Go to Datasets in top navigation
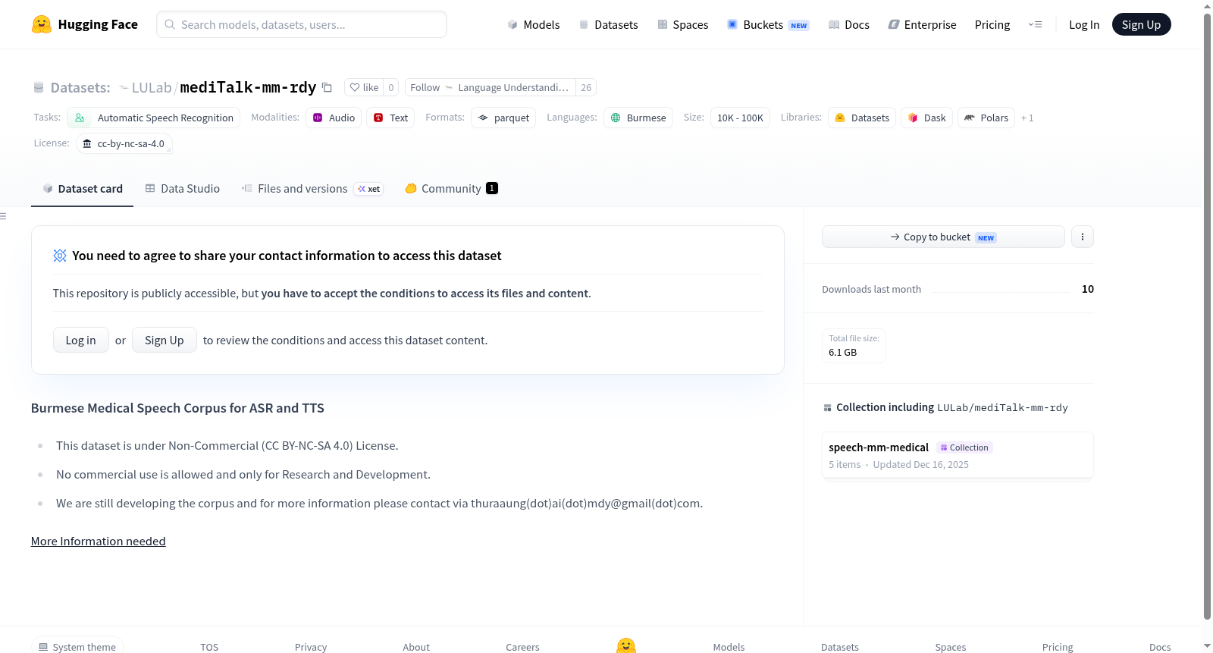This screenshot has width=1213, height=653. [x=608, y=24]
